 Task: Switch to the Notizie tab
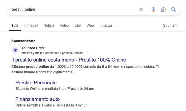click(49, 25)
